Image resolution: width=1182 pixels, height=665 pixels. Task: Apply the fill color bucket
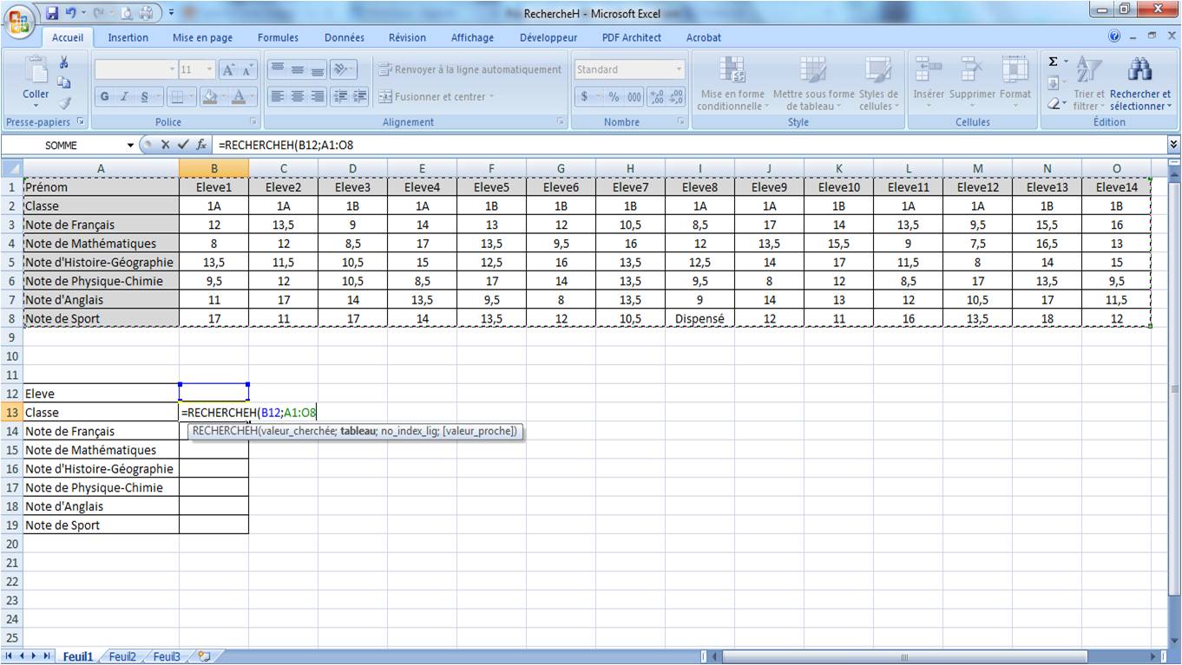208,97
